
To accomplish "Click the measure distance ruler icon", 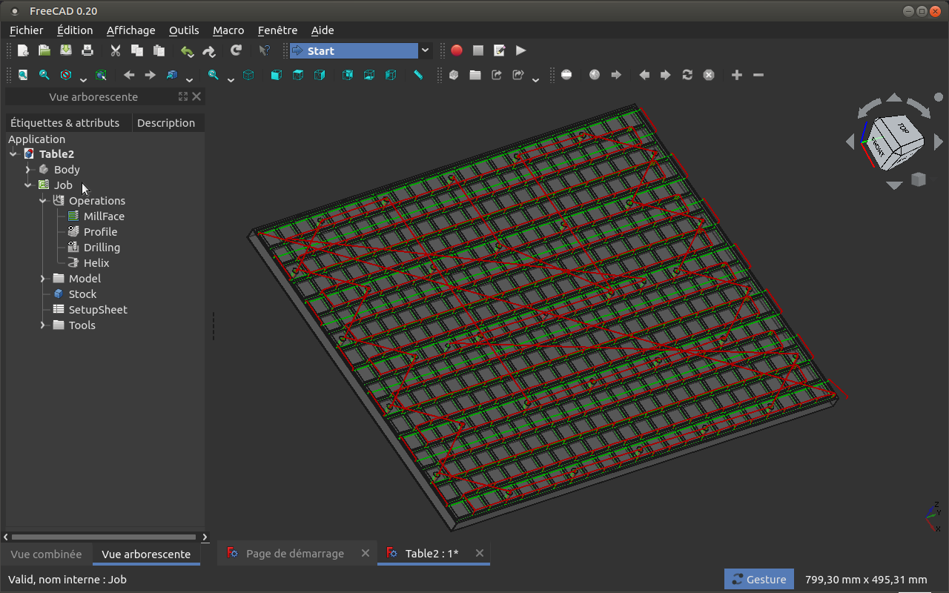I will point(418,75).
